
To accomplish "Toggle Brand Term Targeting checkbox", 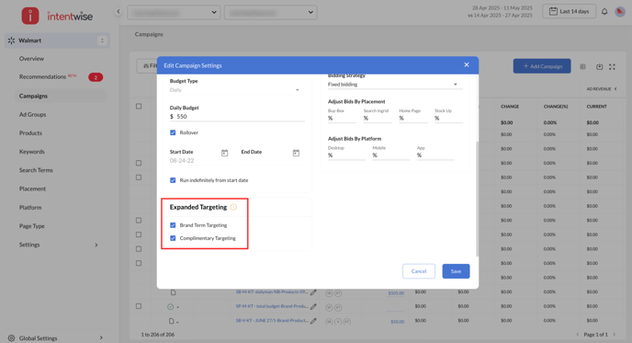I will pyautogui.click(x=173, y=225).
